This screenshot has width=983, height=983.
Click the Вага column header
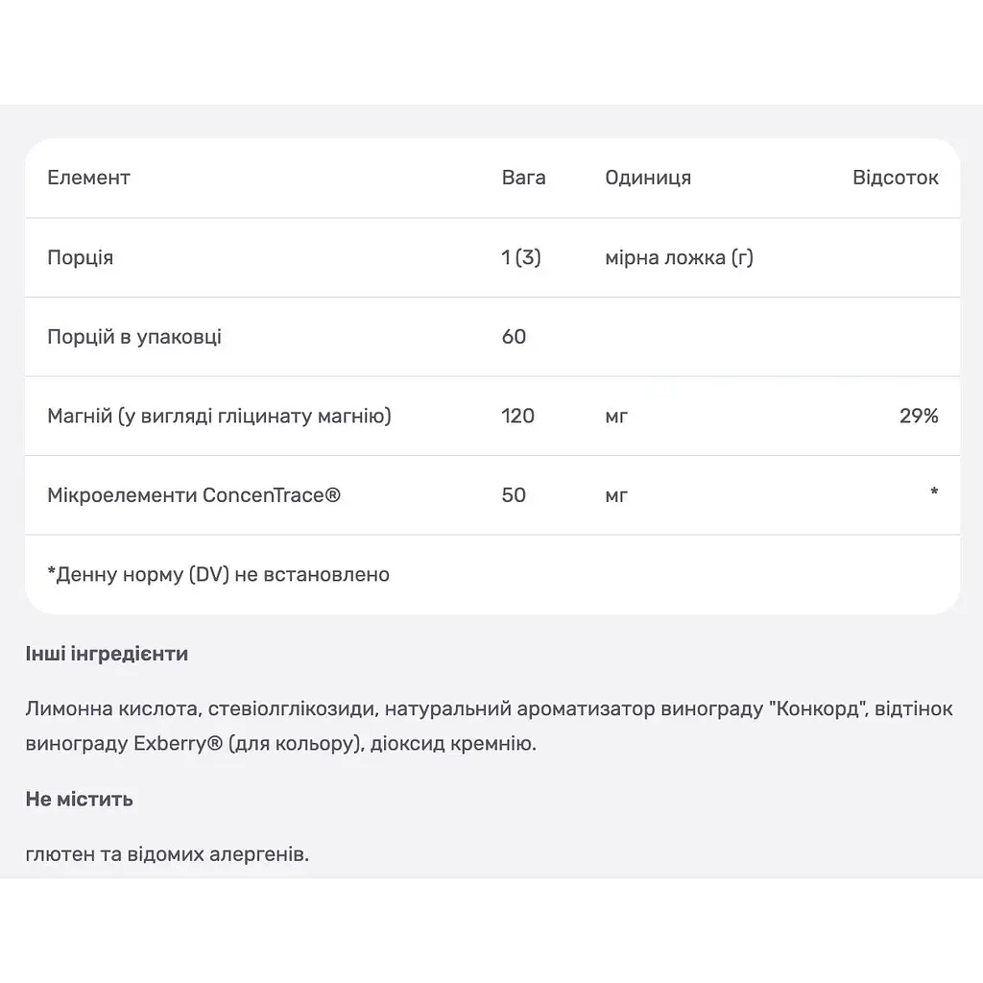click(523, 178)
